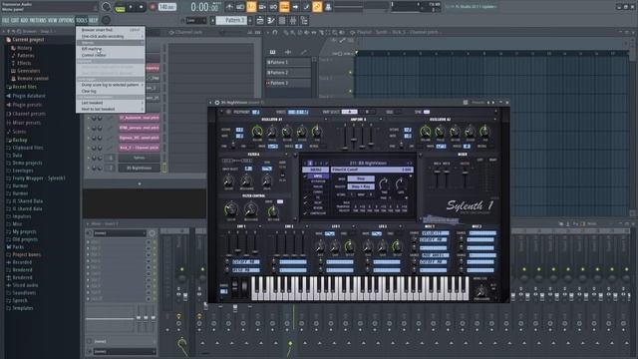Expand 'One-click audio recording' submenu
Viewport: 638px width, 359px height.
pos(111,36)
